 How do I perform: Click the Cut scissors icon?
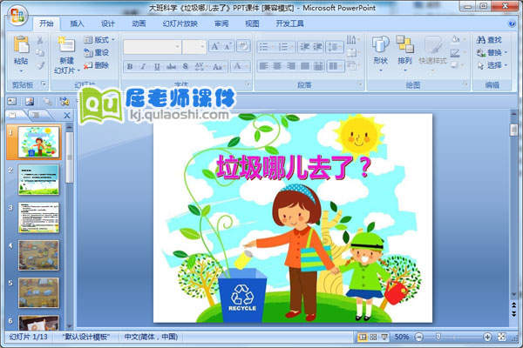click(x=40, y=40)
